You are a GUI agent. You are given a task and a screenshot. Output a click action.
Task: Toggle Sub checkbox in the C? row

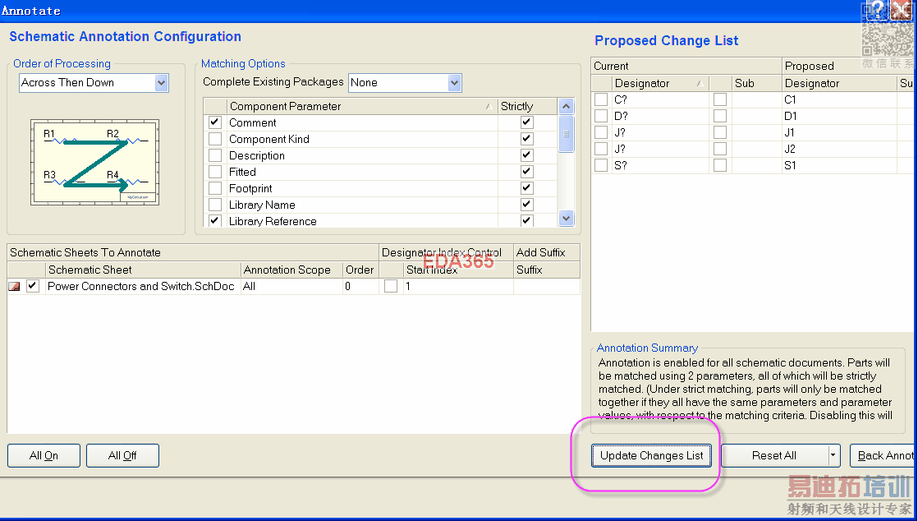click(720, 99)
